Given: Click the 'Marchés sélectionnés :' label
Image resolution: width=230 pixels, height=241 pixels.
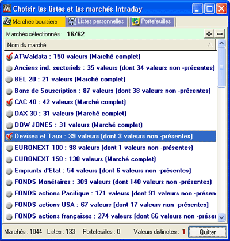Looking at the screenshot, I should click(34, 34).
